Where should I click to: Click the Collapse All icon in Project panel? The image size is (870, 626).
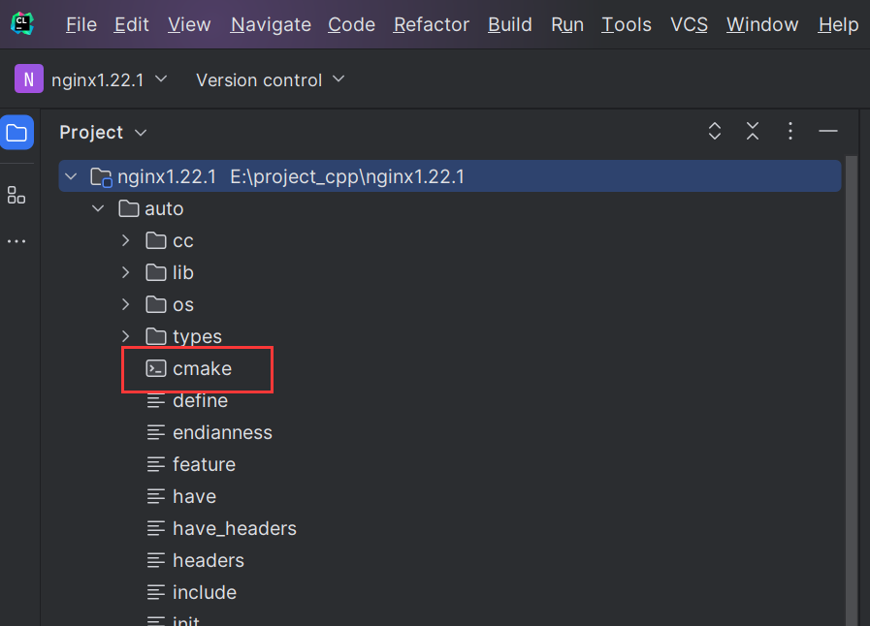pyautogui.click(x=753, y=132)
